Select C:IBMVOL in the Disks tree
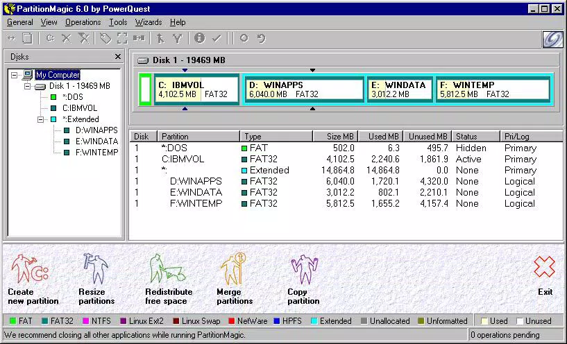Viewport: 567px width, 344px height. click(x=80, y=108)
